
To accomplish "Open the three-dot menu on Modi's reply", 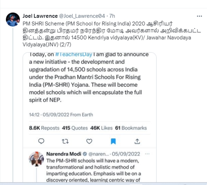I will point(147,154).
